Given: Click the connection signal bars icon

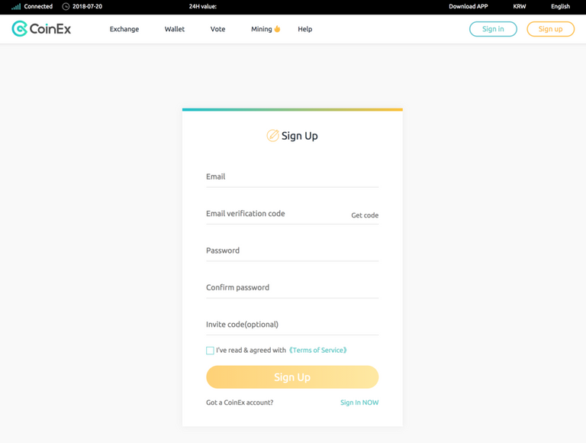Looking at the screenshot, I should click(16, 6).
